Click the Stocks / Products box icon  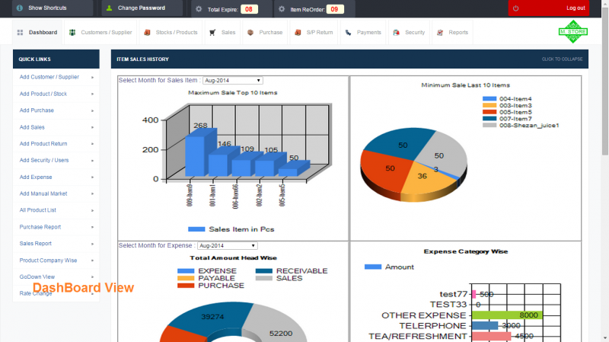147,33
